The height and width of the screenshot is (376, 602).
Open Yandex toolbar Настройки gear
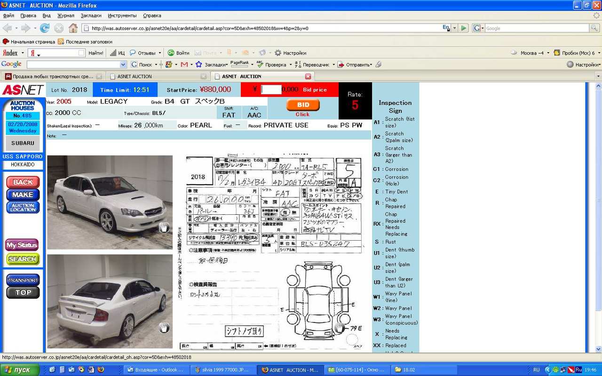tap(290, 53)
